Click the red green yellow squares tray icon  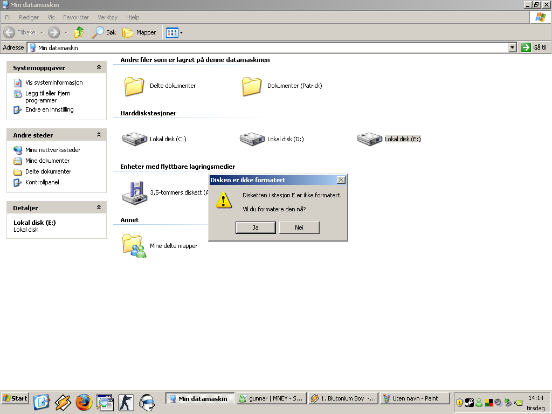(x=488, y=402)
